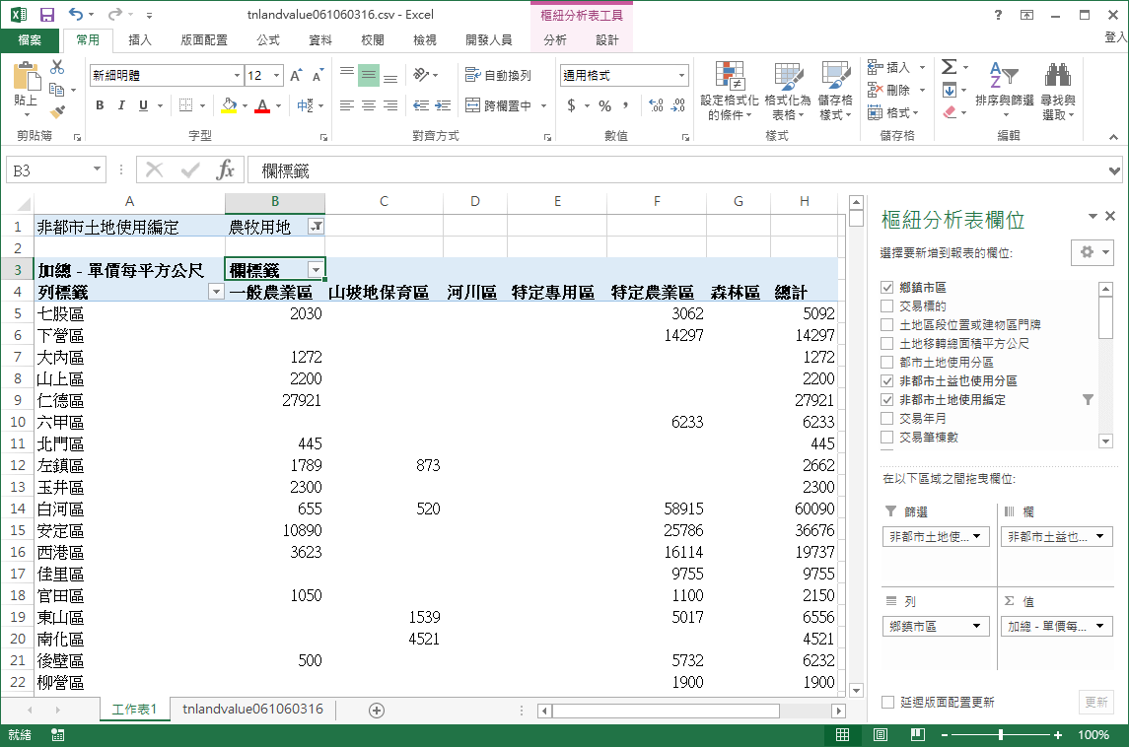Click the 自動換列 wrap text button

coord(498,76)
